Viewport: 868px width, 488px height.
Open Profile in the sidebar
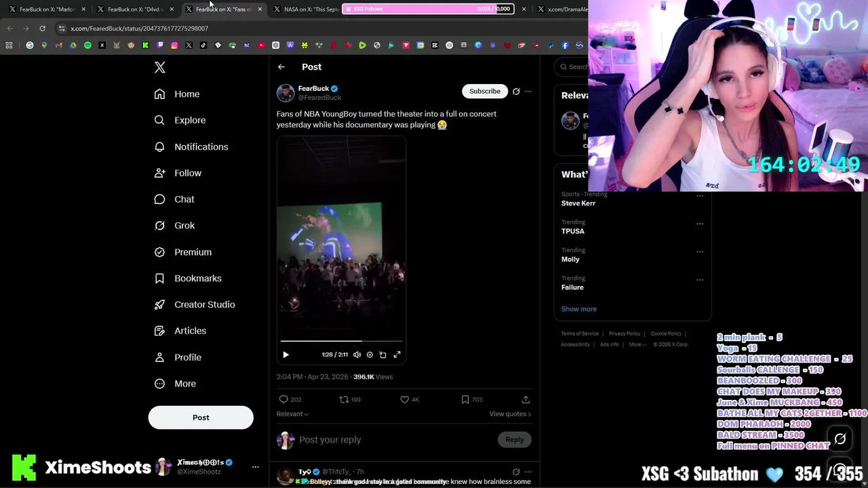tap(178, 357)
